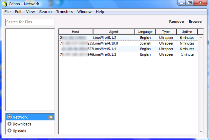Open the Window menu
Image resolution: width=209 pixels, height=140 pixels.
pyautogui.click(x=84, y=12)
